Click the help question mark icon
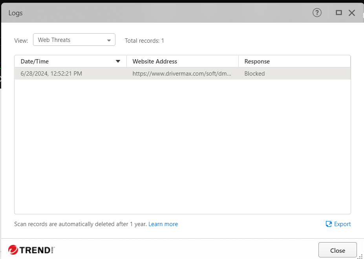 [317, 13]
